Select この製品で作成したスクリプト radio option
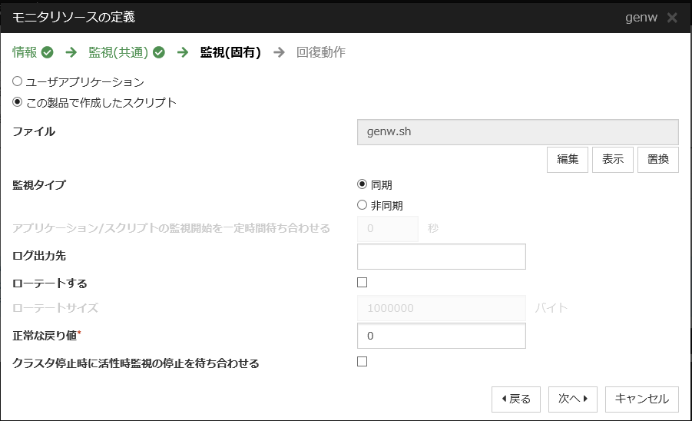Image resolution: width=692 pixels, height=421 pixels. tap(18, 102)
